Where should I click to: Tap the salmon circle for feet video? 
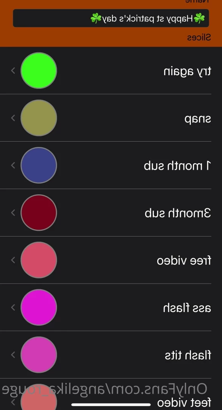(x=39, y=397)
